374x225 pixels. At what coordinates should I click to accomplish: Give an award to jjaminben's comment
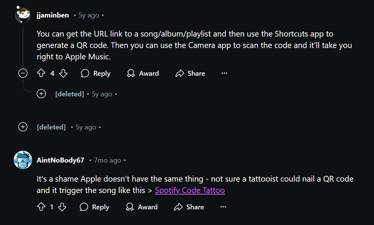click(143, 73)
